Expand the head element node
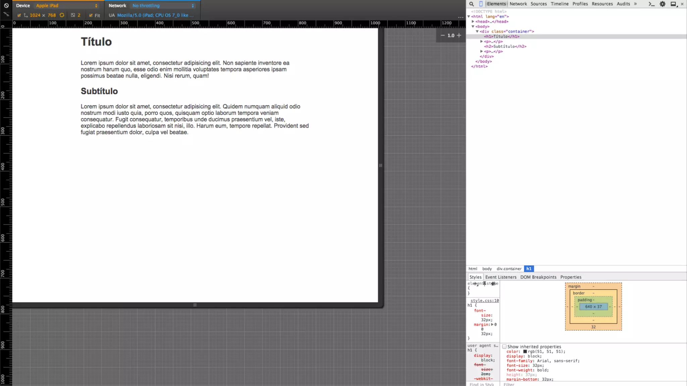 pyautogui.click(x=473, y=21)
